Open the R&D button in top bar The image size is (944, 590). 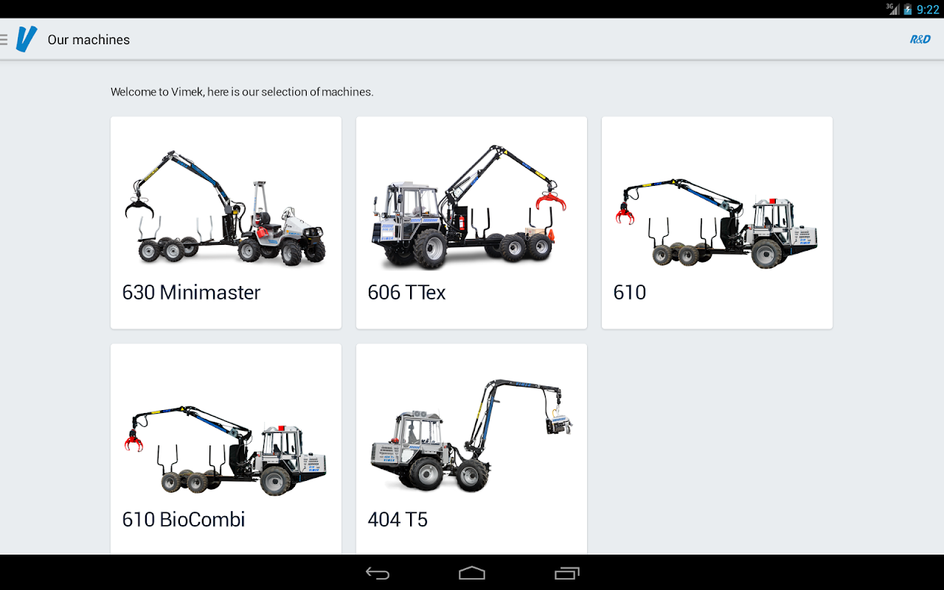click(920, 39)
